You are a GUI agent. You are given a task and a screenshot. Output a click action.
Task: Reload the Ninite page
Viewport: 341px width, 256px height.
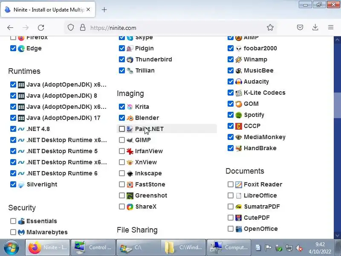[x=41, y=28]
